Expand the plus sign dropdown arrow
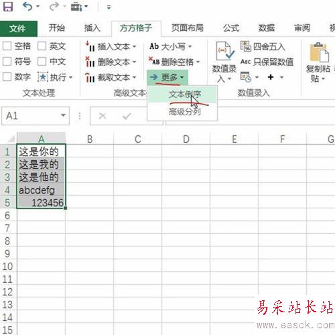Screen dimensions: 335x335 pyautogui.click(x=281, y=77)
